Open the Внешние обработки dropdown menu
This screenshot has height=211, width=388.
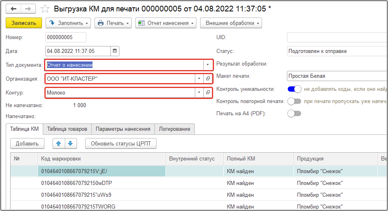[x=231, y=23]
